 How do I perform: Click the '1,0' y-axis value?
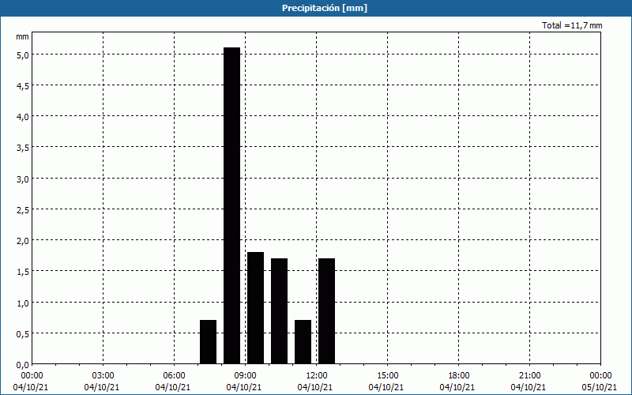(x=22, y=303)
